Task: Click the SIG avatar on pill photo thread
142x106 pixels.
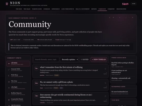Action: tap(36, 83)
